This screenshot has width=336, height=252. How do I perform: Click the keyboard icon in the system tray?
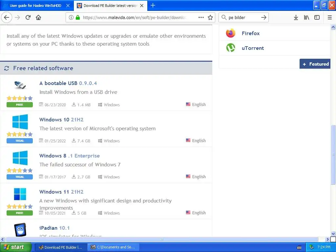tap(299, 247)
